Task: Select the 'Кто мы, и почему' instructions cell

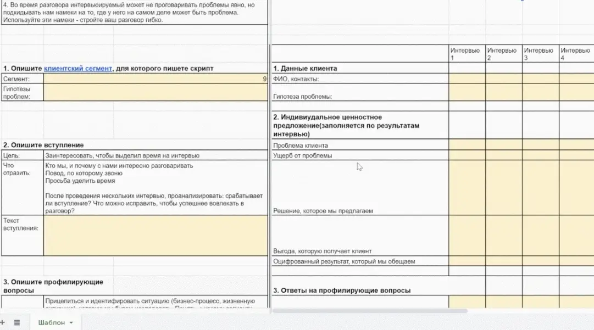Action: (156, 188)
